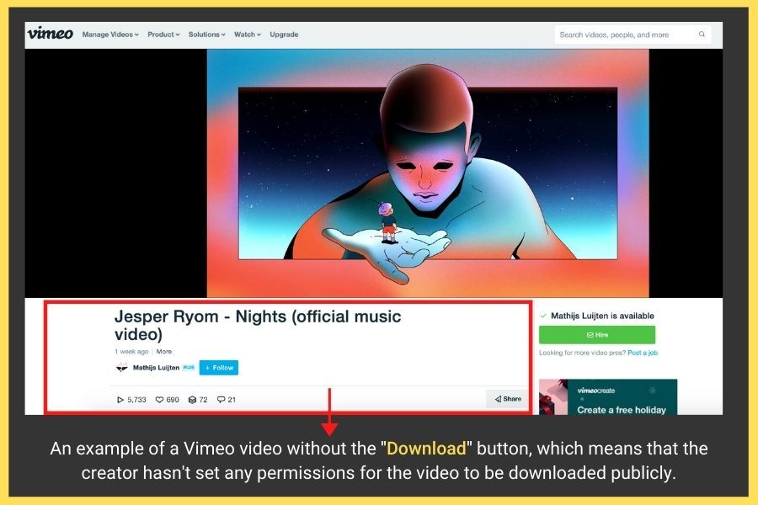Click the likes heart icon
This screenshot has width=758, height=505.
point(159,400)
